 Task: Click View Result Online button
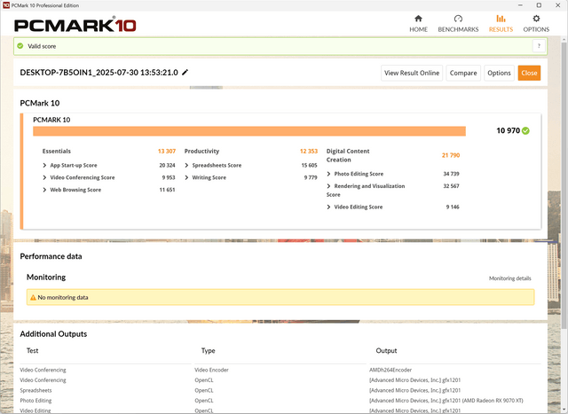412,73
